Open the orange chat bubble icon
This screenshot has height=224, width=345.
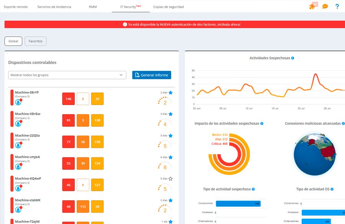click(x=325, y=7)
